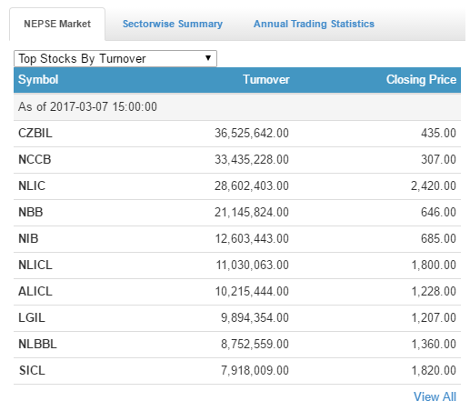This screenshot has height=411, width=470.
Task: Click the NLBBL symbol
Action: [37, 344]
